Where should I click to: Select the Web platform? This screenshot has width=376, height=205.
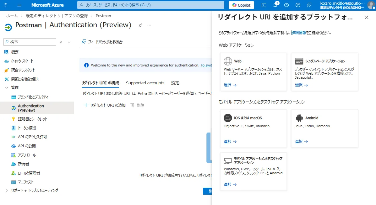click(x=228, y=85)
